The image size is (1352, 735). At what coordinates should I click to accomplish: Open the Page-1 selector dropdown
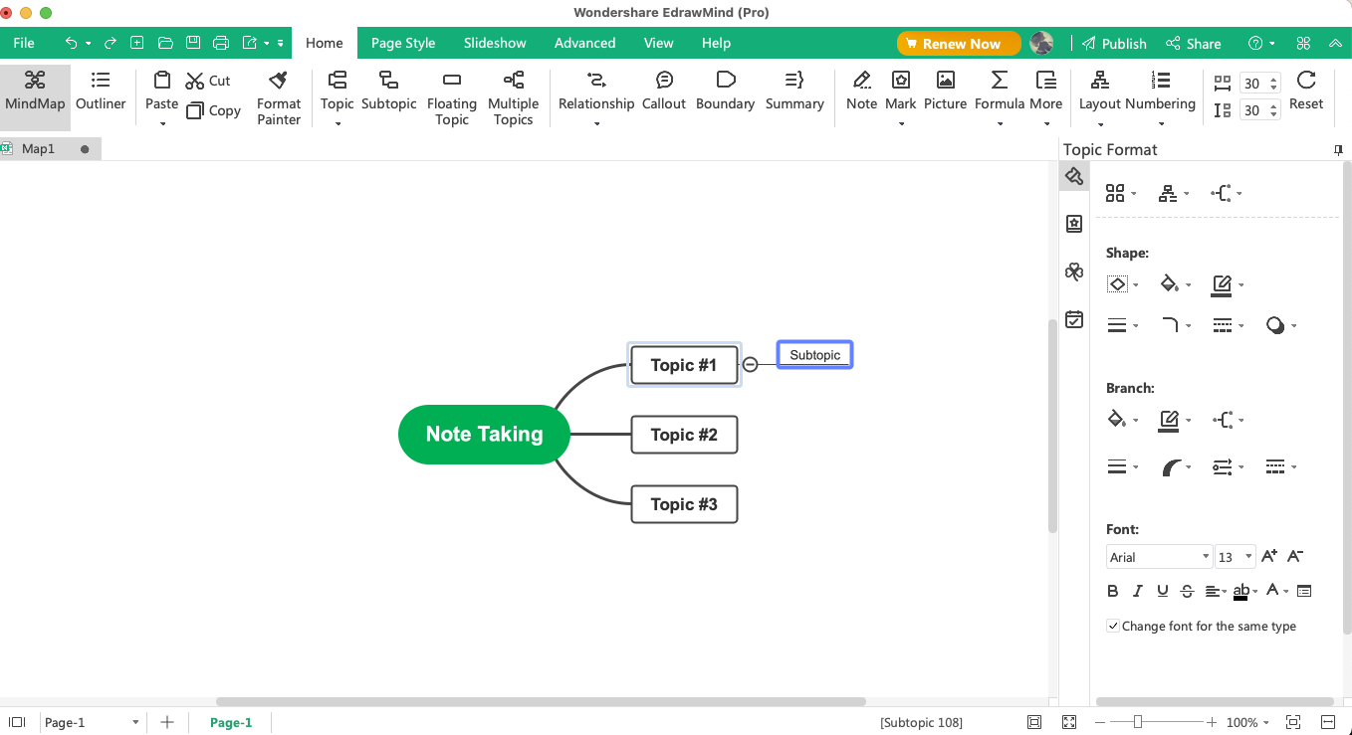(92, 723)
